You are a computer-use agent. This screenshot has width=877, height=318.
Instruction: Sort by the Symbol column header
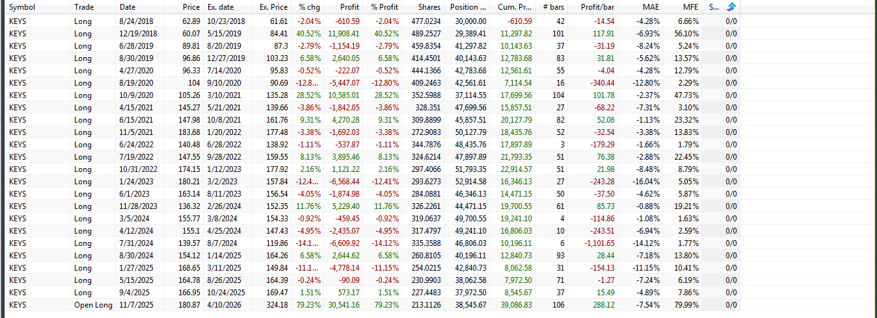pyautogui.click(x=22, y=8)
